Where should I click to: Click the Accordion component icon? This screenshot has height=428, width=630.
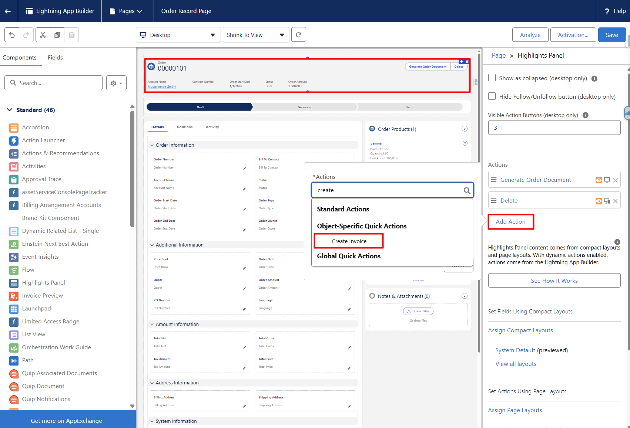point(14,128)
